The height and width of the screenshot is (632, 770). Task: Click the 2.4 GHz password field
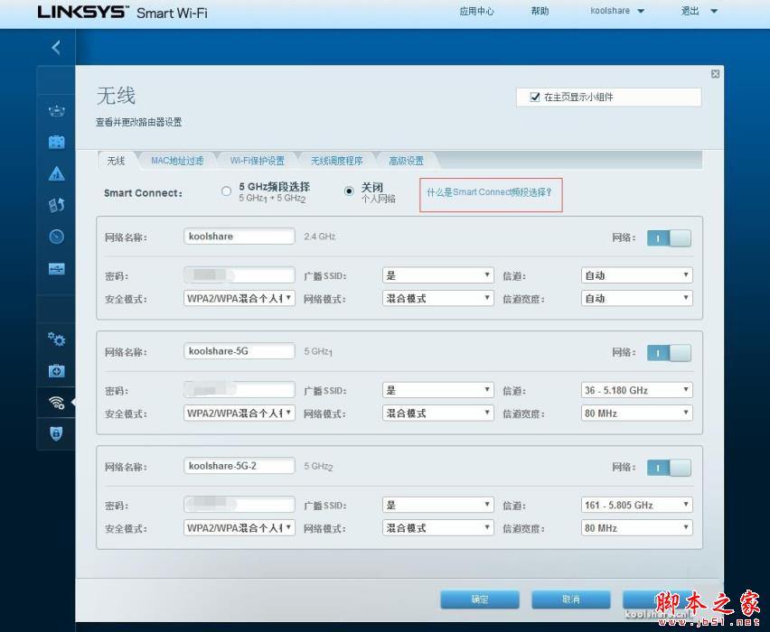point(239,274)
